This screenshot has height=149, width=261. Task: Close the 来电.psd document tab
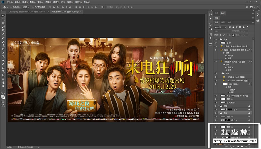(81, 12)
